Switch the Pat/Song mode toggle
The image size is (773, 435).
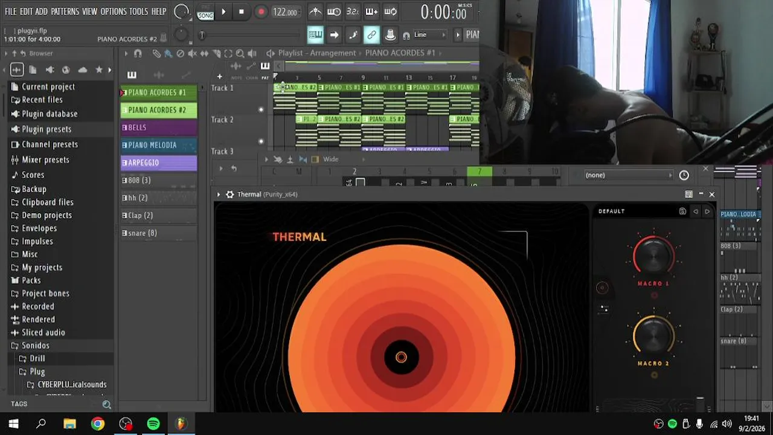tap(205, 11)
